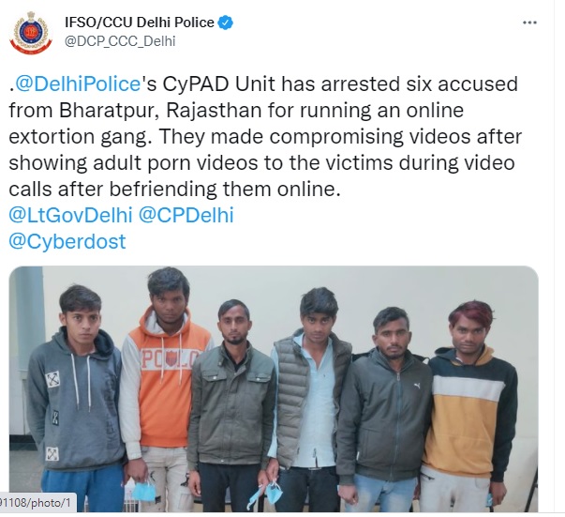The width and height of the screenshot is (565, 517).
Task: Open the @Cyberdost mention
Action: click(x=67, y=241)
